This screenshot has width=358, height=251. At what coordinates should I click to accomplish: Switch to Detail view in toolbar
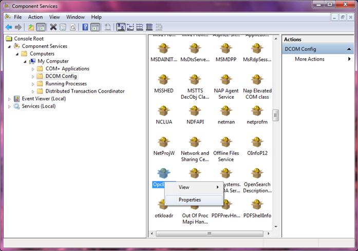[149, 27]
